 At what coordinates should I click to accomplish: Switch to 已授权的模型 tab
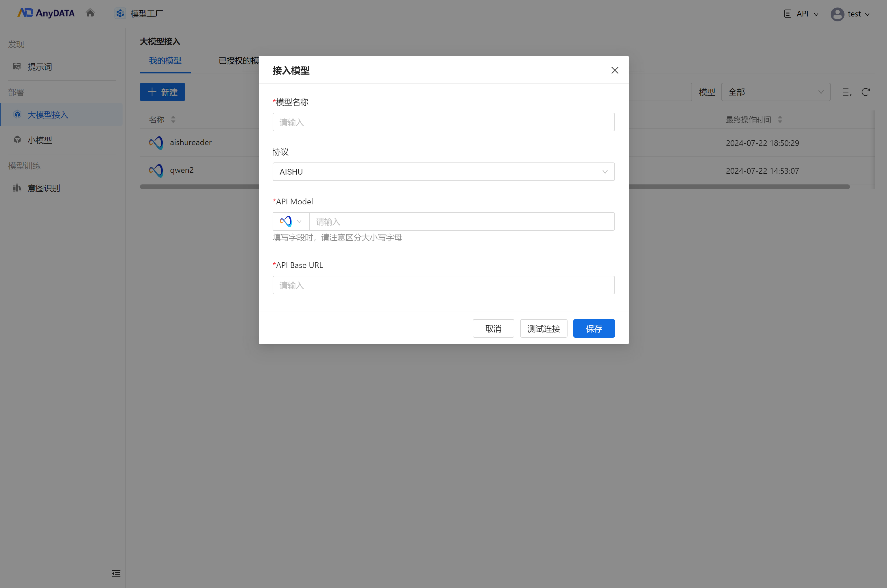point(239,60)
